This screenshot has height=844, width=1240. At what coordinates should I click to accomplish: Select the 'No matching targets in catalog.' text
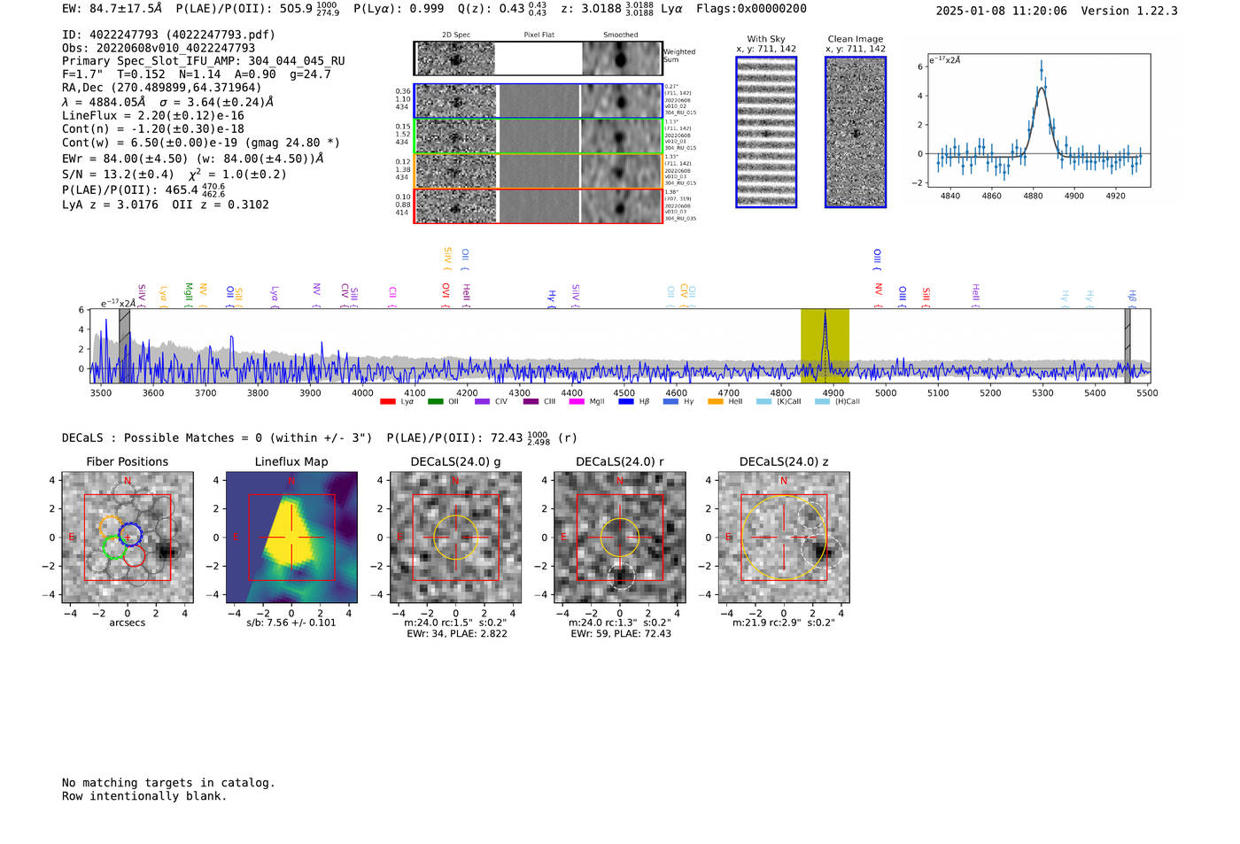click(168, 783)
